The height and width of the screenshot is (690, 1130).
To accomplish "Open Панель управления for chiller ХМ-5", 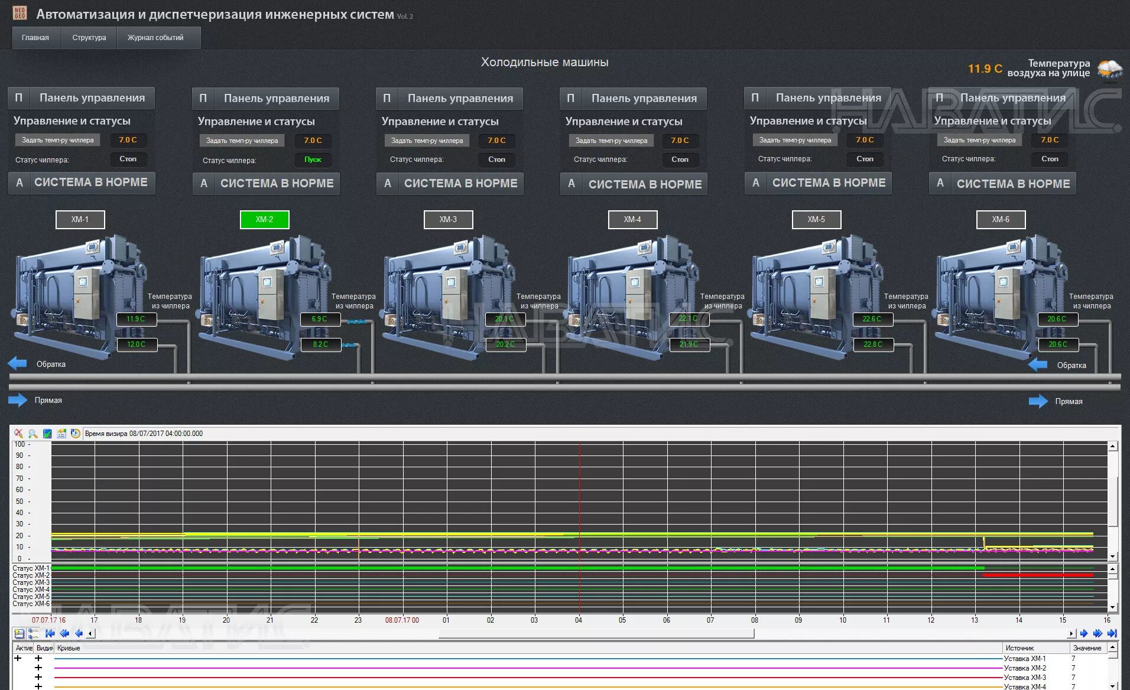I will click(x=829, y=97).
